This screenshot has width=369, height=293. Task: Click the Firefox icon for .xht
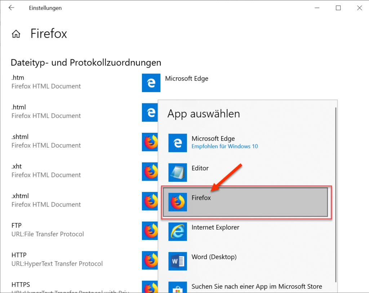pos(150,172)
